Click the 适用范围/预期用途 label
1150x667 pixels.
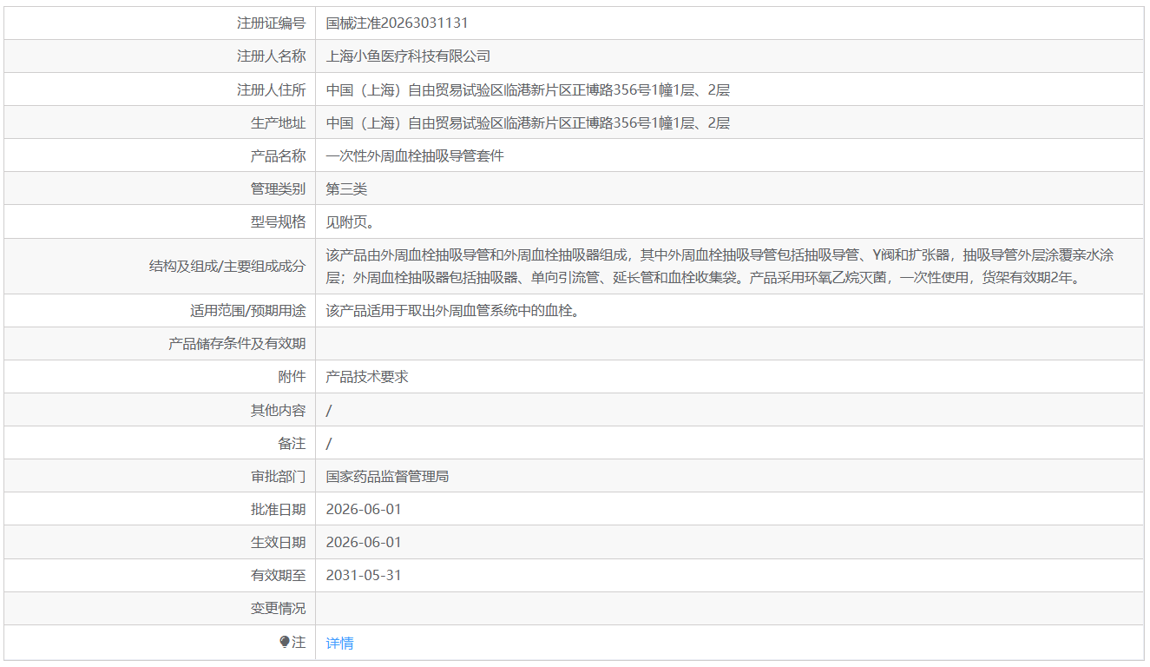(x=248, y=311)
